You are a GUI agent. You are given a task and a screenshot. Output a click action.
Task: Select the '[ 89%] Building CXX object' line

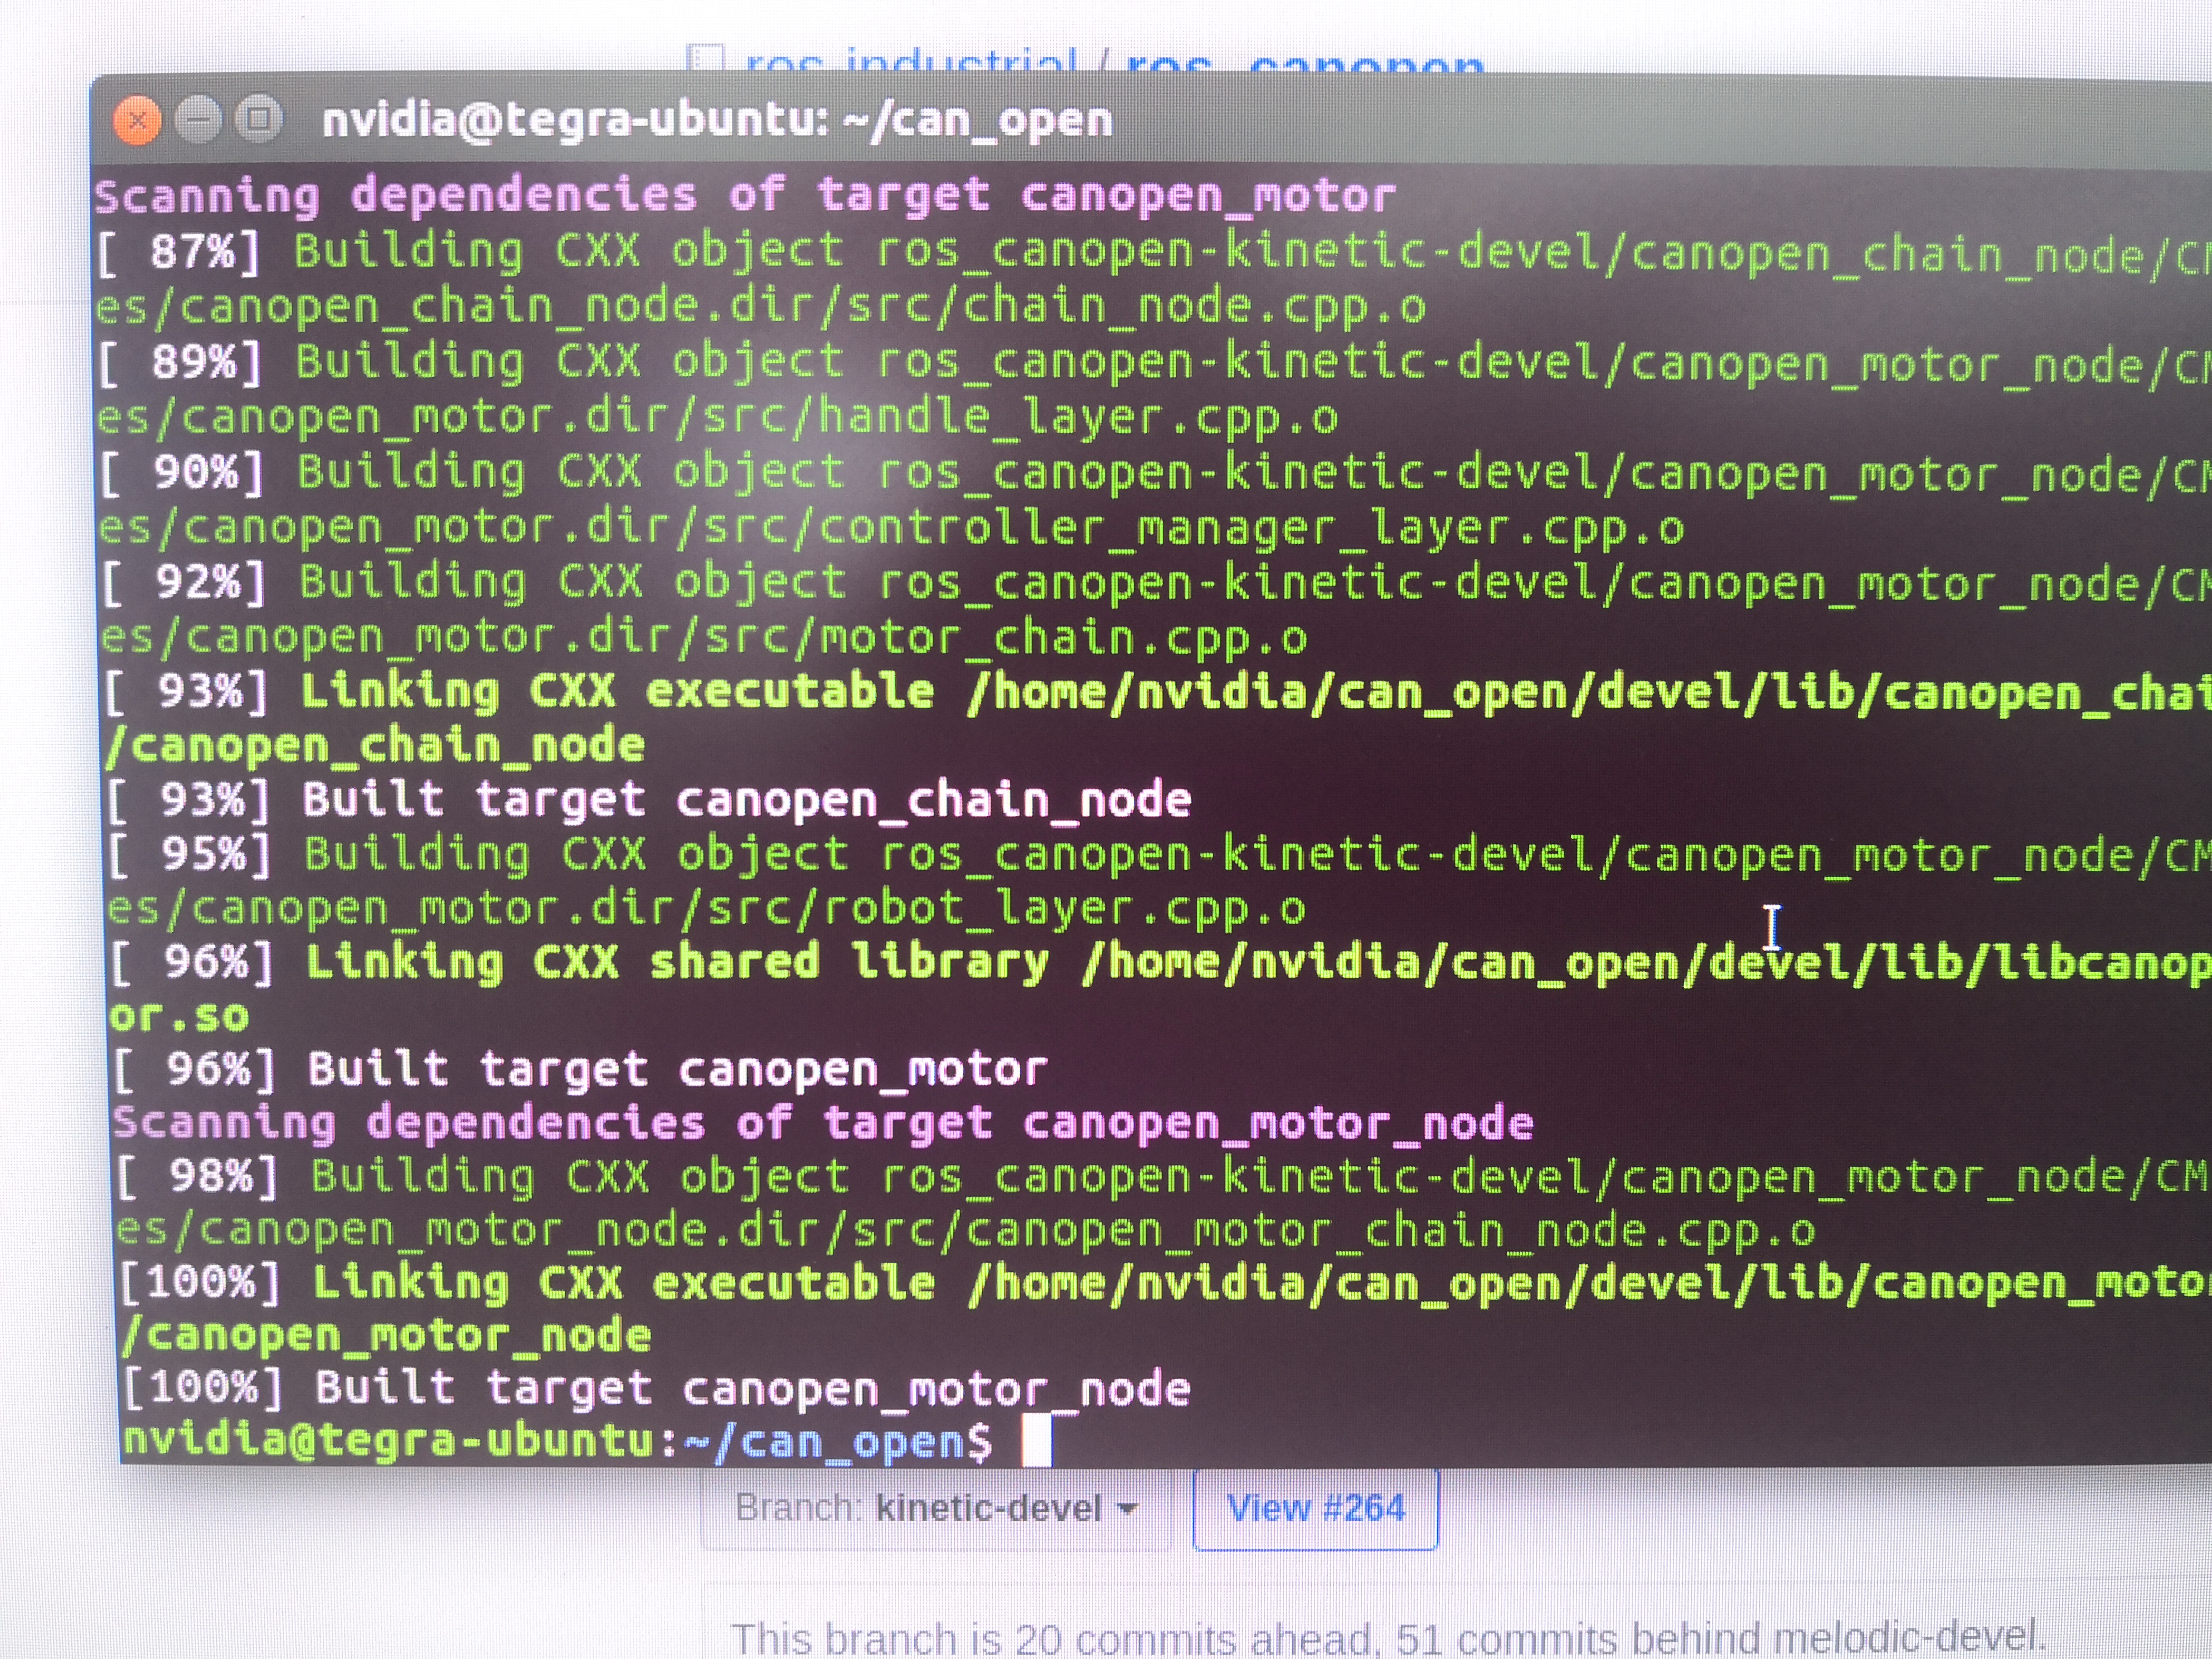1154,362
